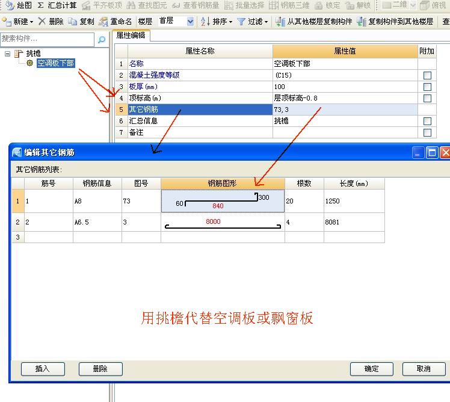This screenshot has height=402, width=450.
Task: Click the 复制 copy icon
Action: 72,22
